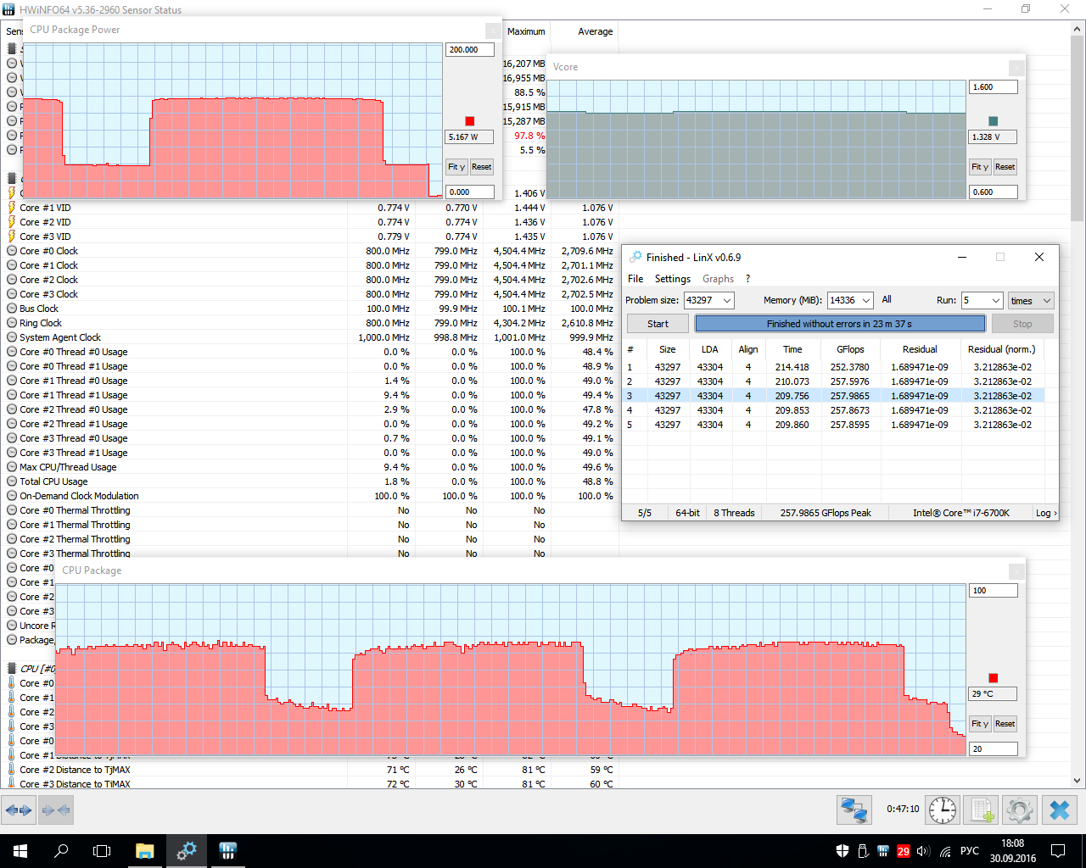Click the greyed collapse arrows icon in HWiNFO toolbar
This screenshot has height=868, width=1086.
tap(55, 810)
